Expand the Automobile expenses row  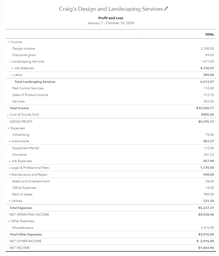point(10,141)
